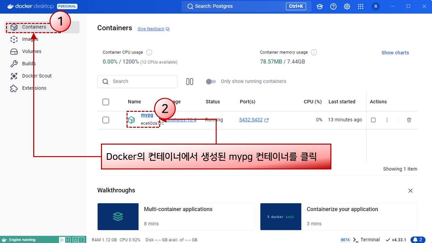Click the PERSONAL plan badge
Image resolution: width=432 pixels, height=243 pixels.
[x=67, y=6]
